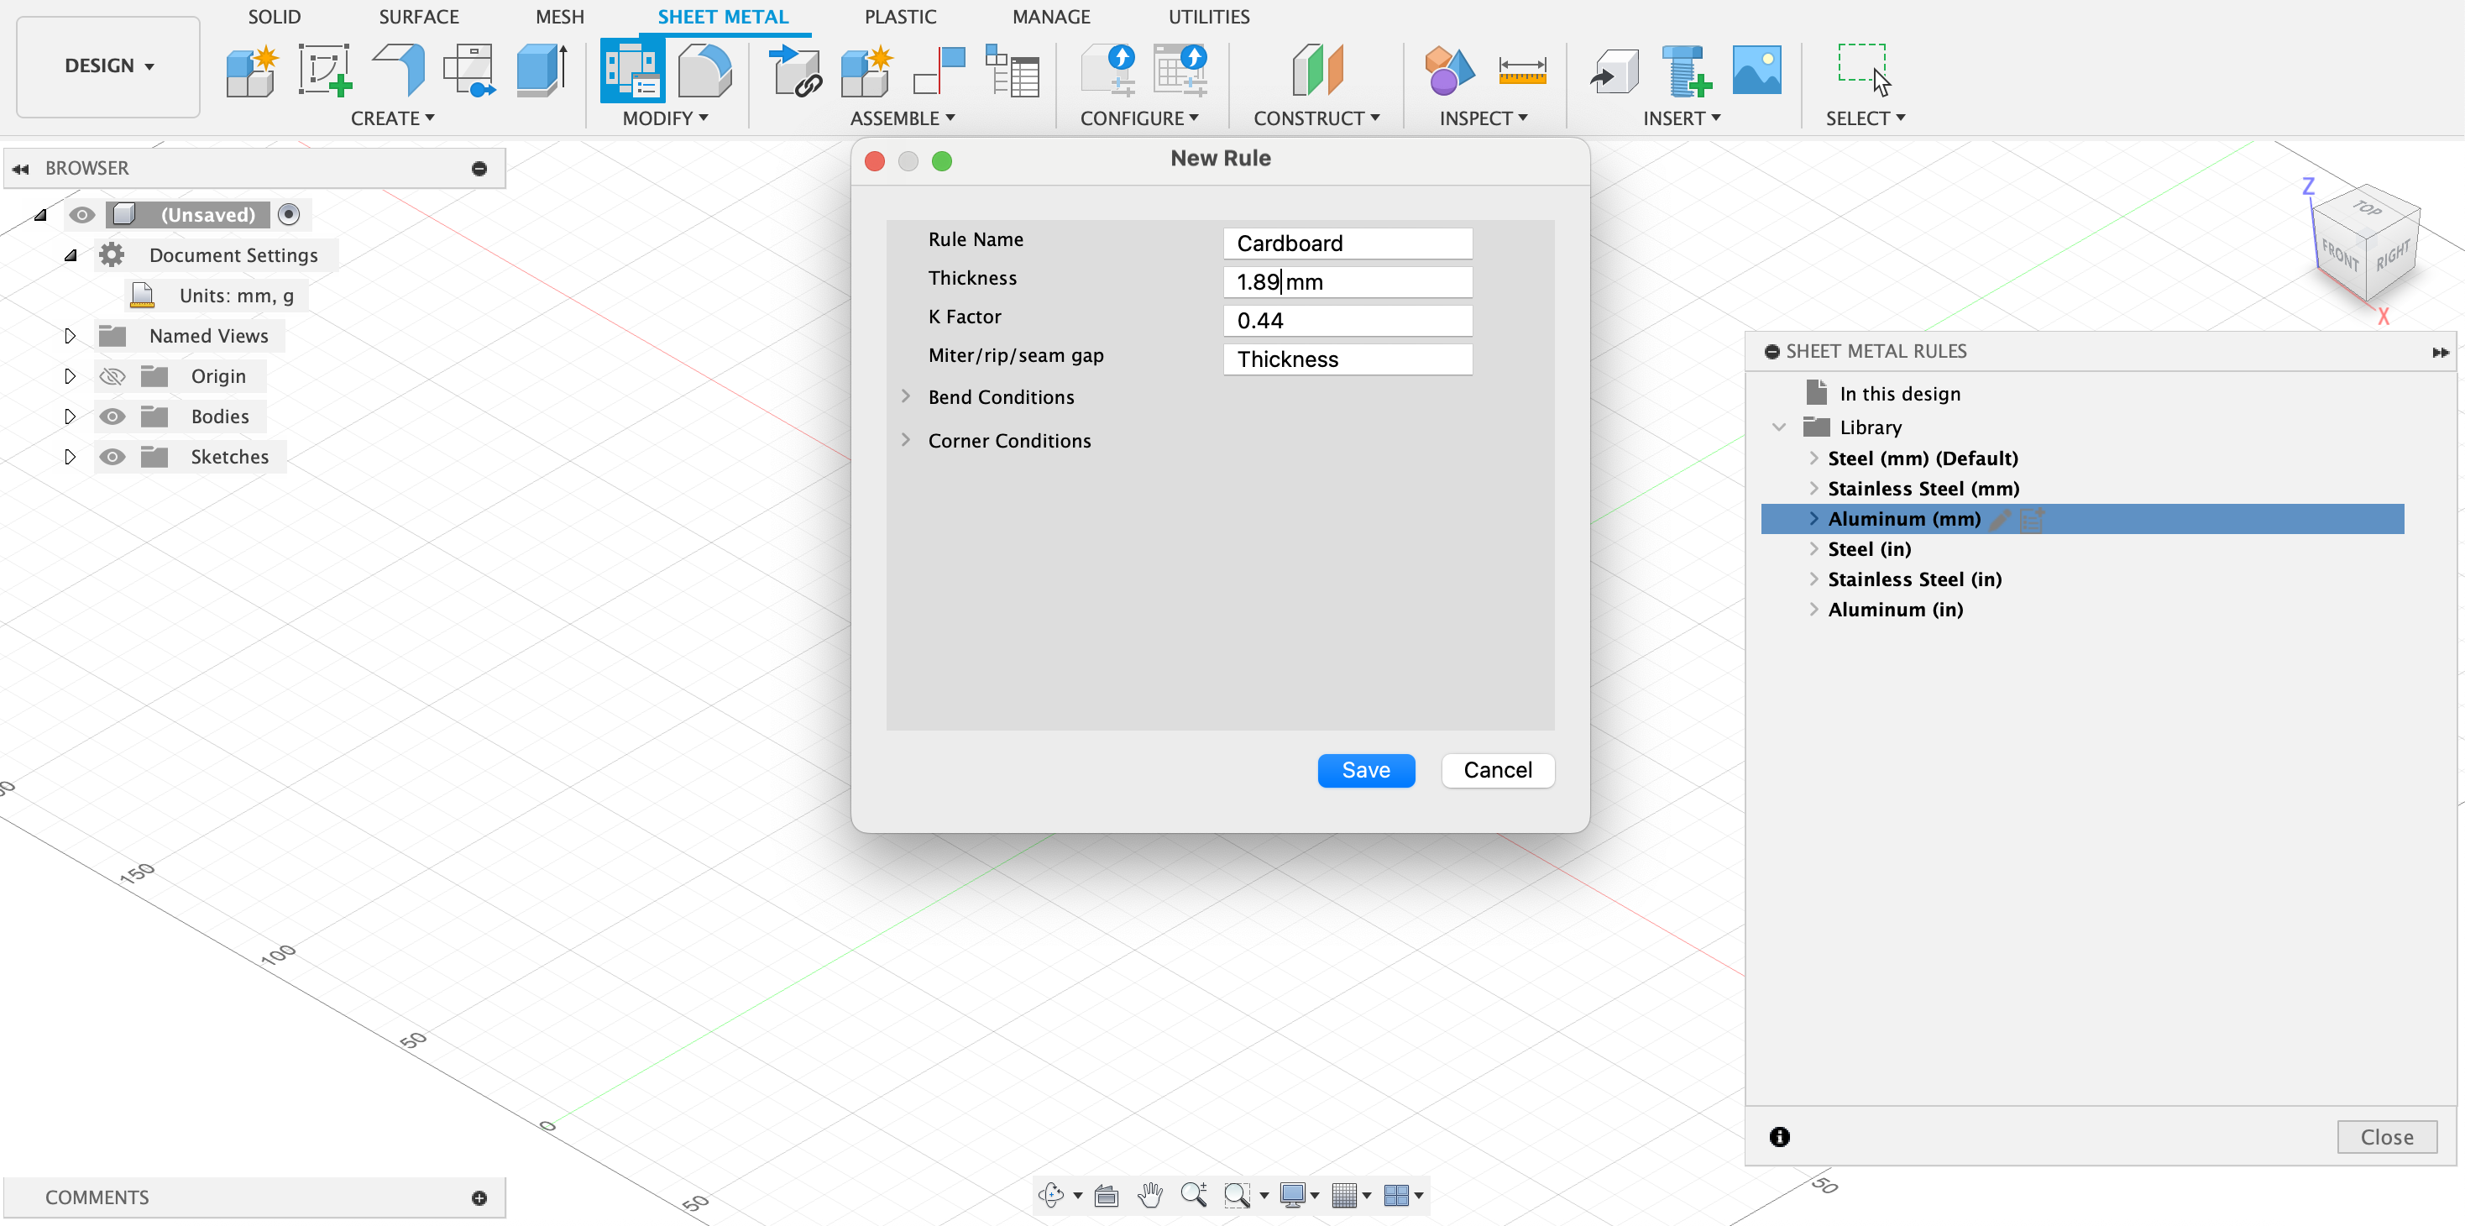Click the K Factor input field
The width and height of the screenshot is (2465, 1226).
click(x=1347, y=321)
